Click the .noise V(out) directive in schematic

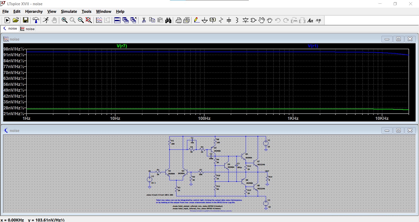coord(160,195)
